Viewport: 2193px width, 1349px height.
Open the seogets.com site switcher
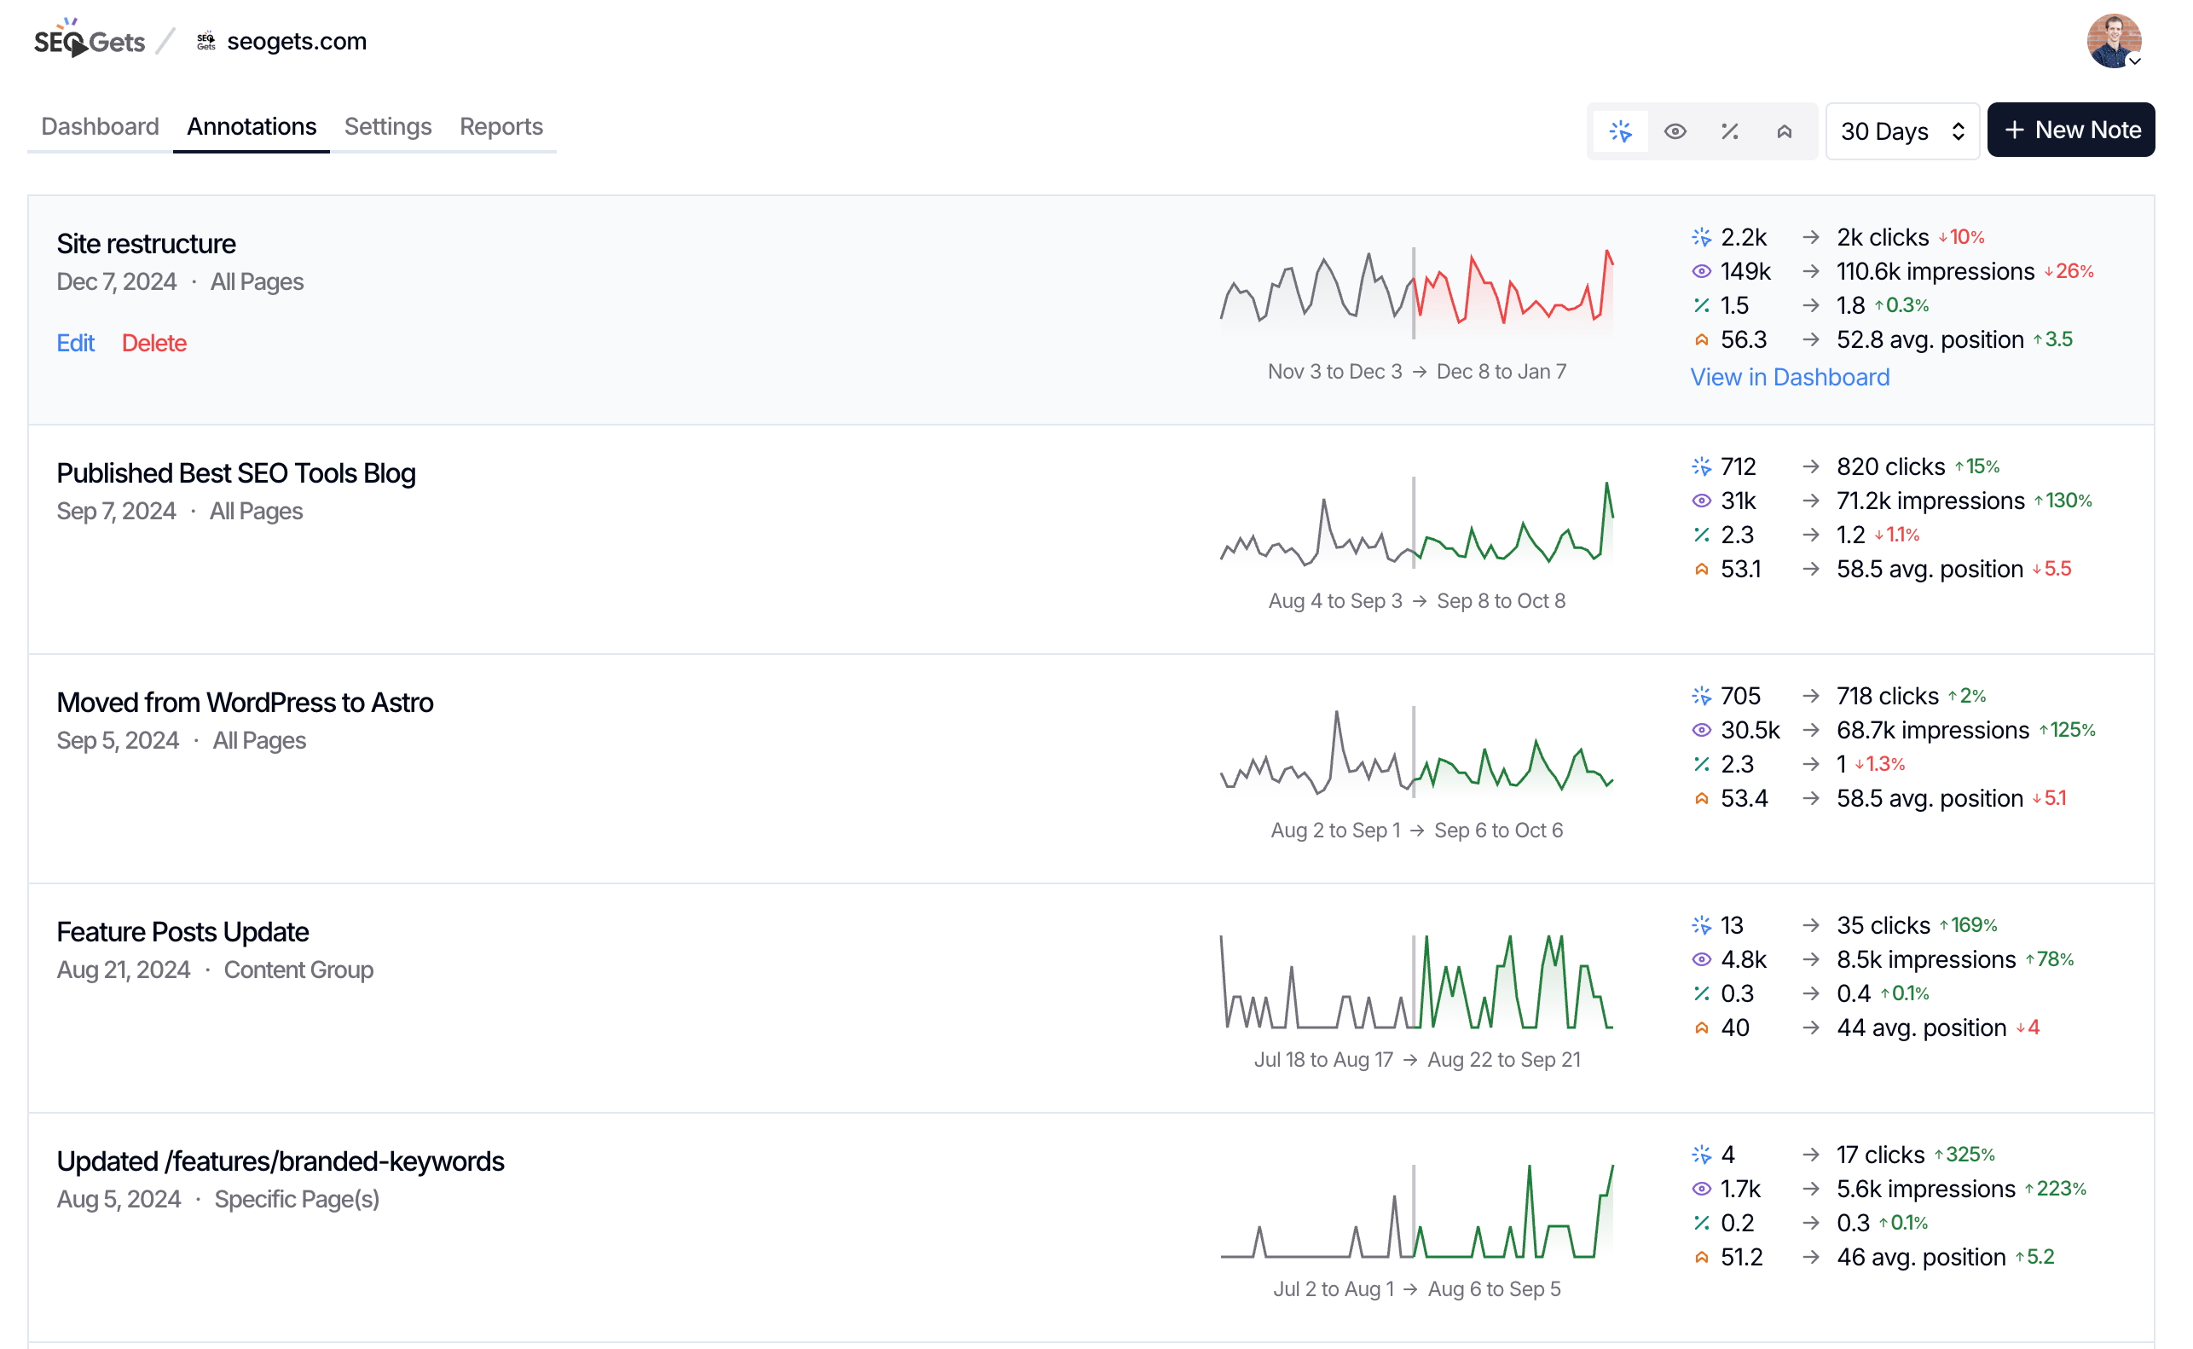296,41
